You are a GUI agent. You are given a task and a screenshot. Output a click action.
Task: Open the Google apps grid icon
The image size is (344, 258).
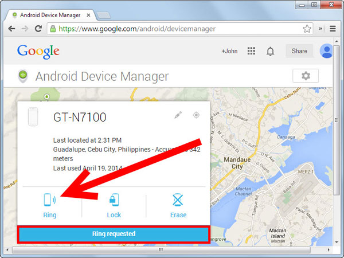(251, 51)
